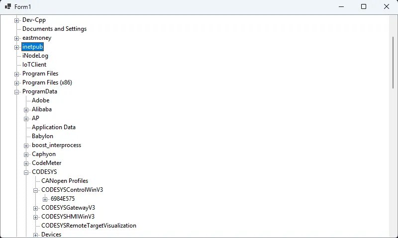Expand the Dev-Cpp folder node
Screen dimensions: 398x238
[x=17, y=20]
